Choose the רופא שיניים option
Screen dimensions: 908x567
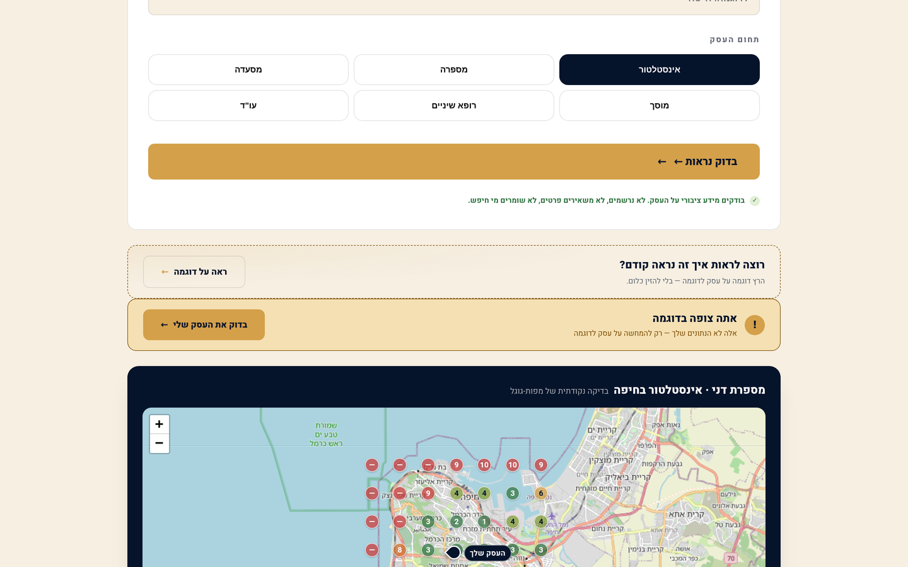pos(453,105)
